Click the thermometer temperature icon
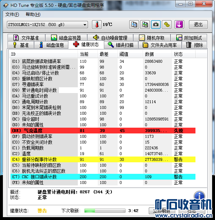The height and width of the screenshot is (220, 215). pos(97,25)
